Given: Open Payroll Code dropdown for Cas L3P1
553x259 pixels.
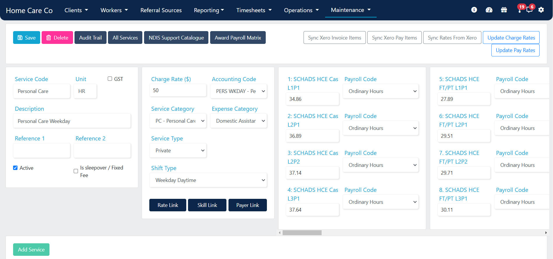Looking at the screenshot, I should (x=381, y=202).
